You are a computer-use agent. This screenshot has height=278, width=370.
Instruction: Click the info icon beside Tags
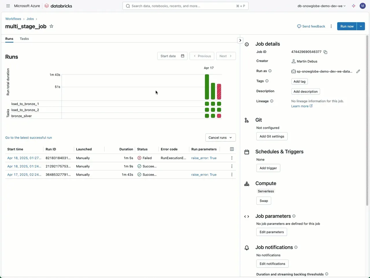coord(267,81)
